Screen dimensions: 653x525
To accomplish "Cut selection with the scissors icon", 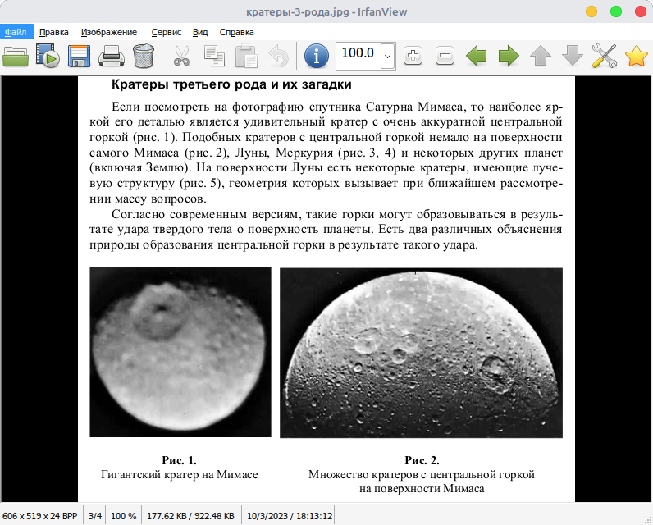I will click(x=181, y=56).
